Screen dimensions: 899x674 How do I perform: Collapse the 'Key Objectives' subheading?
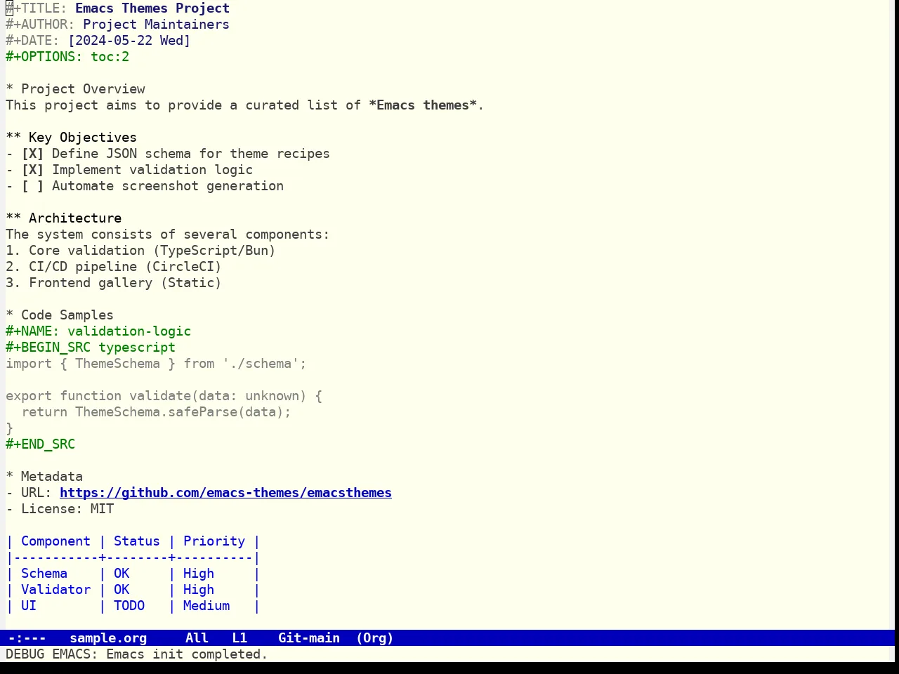tap(71, 138)
